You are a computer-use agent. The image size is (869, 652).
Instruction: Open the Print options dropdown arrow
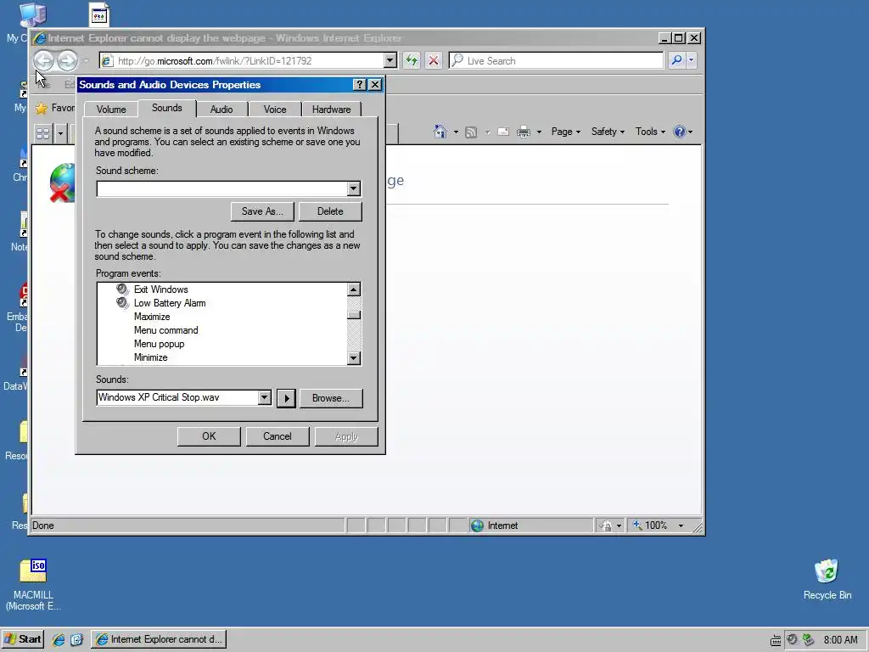[539, 132]
